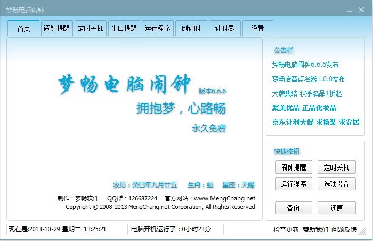Image resolution: width=373 pixels, height=241 pixels.
Task: Click the Copyright 2008-2013 MengChang.net line
Action: pos(160,207)
